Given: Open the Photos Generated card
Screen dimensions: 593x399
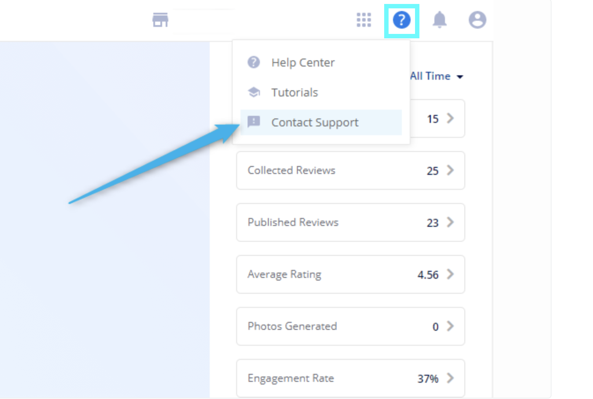Looking at the screenshot, I should [350, 326].
